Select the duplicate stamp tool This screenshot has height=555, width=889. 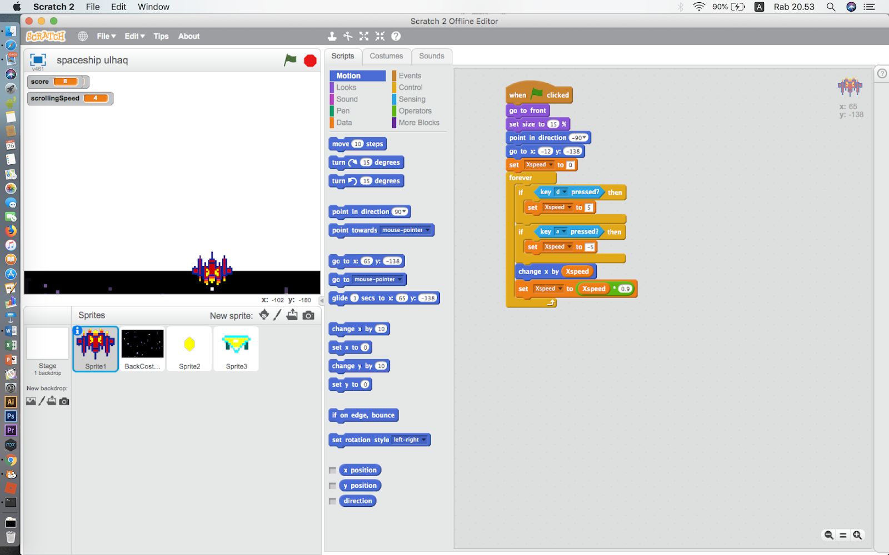pos(332,36)
